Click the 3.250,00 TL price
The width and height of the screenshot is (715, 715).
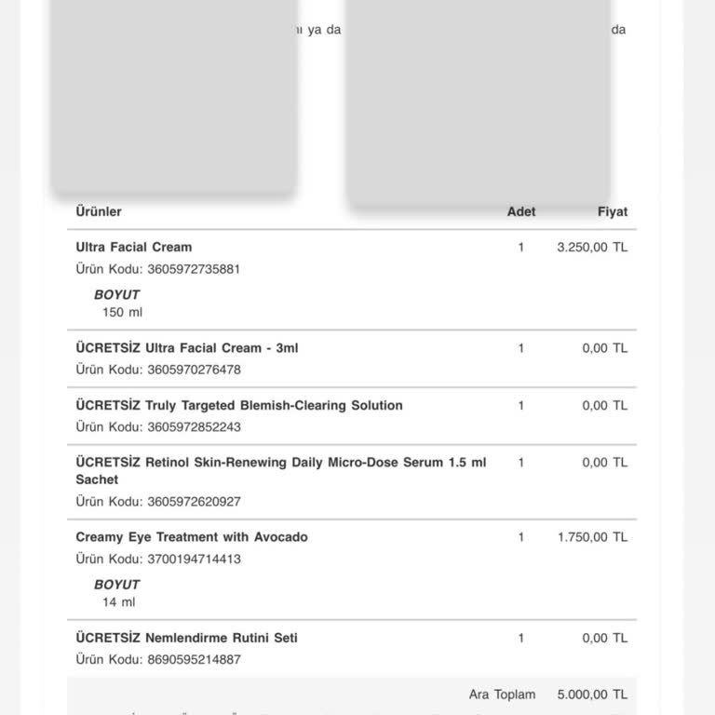(592, 248)
